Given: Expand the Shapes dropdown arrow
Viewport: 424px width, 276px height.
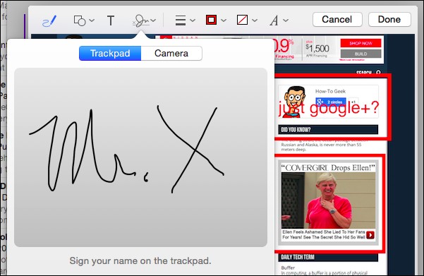Looking at the screenshot, I should [x=92, y=20].
